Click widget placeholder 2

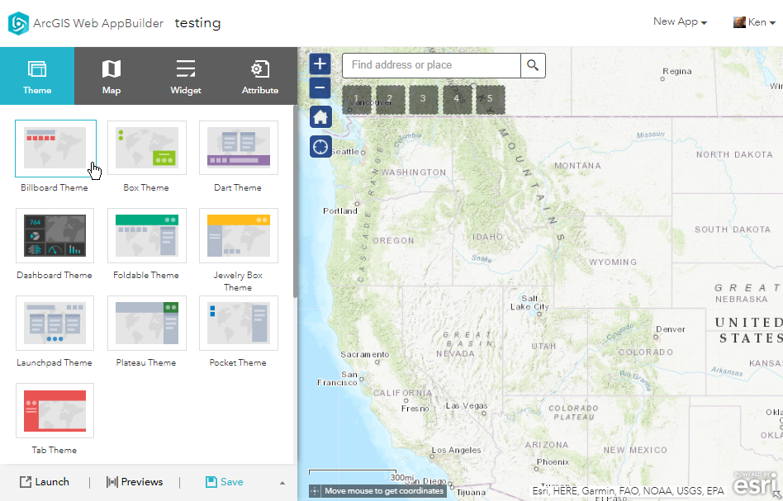390,99
